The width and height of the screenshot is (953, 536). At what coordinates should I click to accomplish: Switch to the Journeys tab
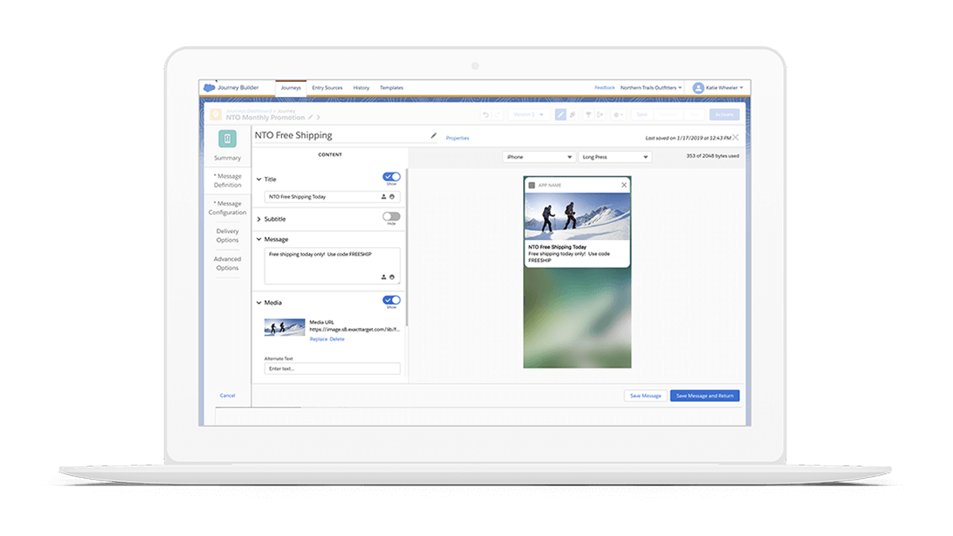291,87
